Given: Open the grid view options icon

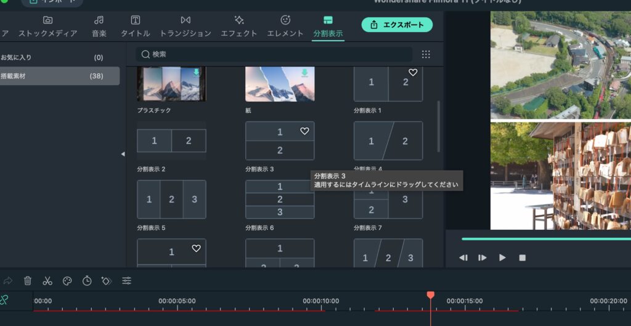Looking at the screenshot, I should coord(426,54).
